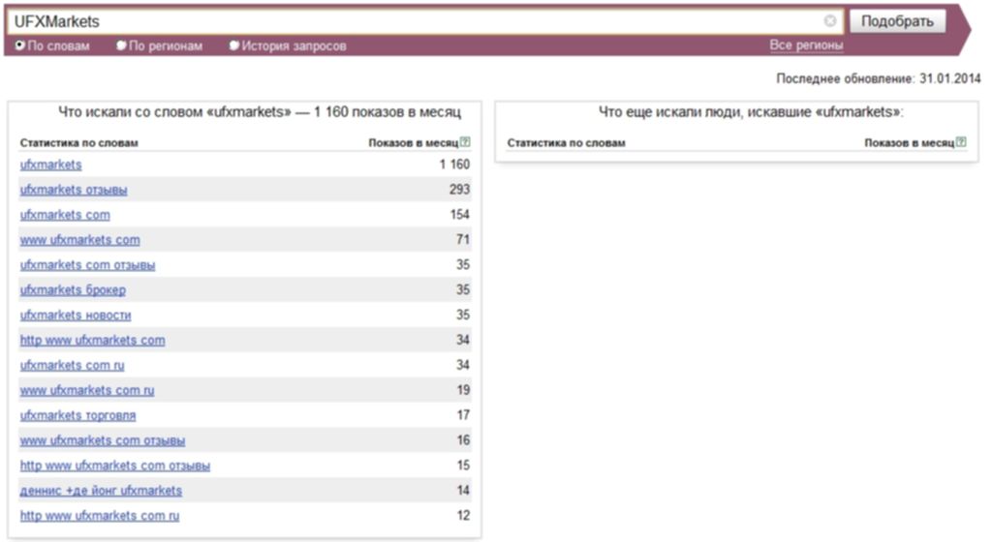The image size is (992, 542).
Task: Click left 'Показов в месяц' column header
Action: (413, 143)
